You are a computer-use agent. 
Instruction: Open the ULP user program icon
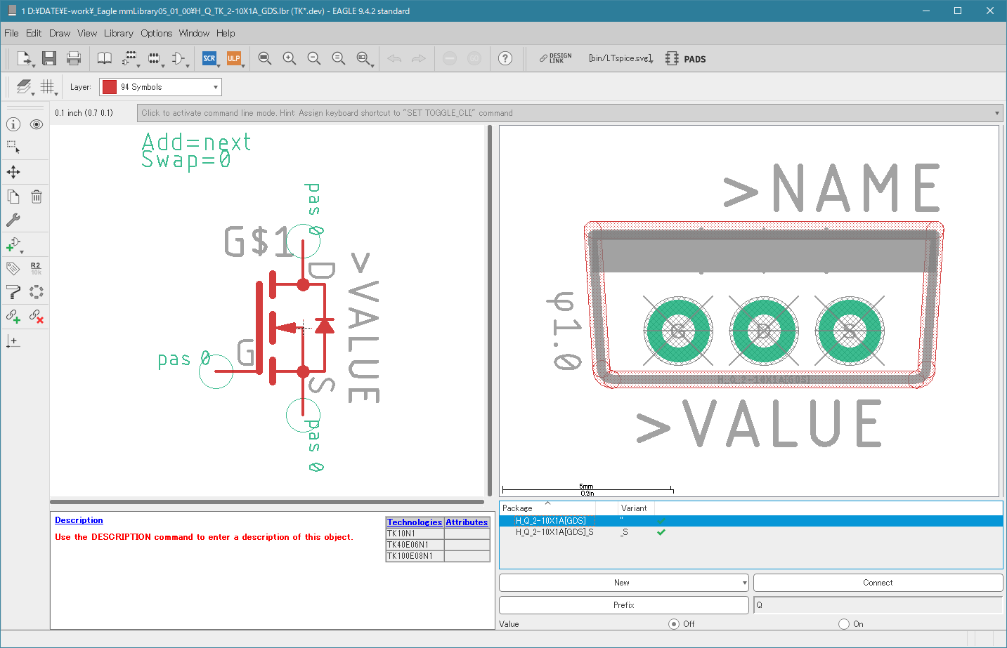(x=233, y=59)
